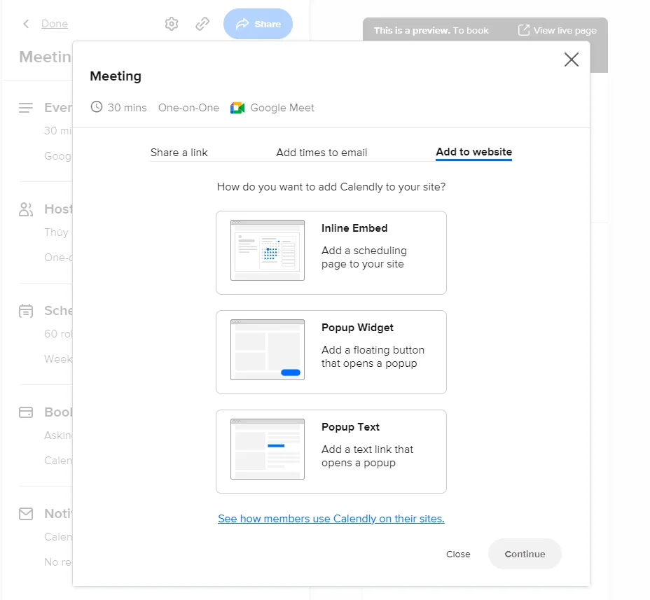Click the 'One-on-One' event type text

click(x=188, y=108)
